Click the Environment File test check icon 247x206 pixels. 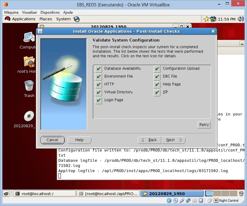(x=99, y=77)
